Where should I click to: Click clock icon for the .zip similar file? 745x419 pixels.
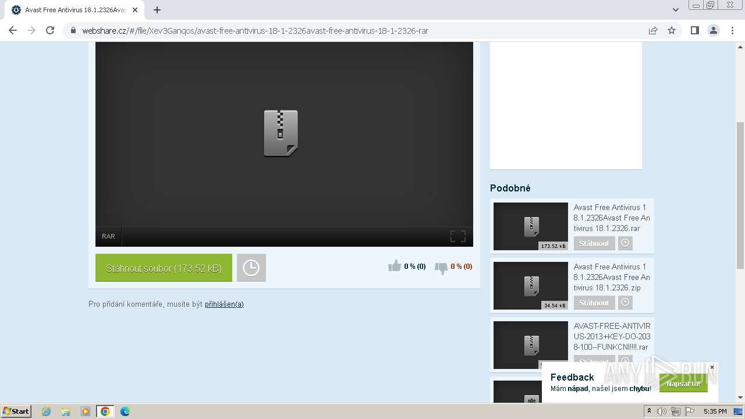625,303
